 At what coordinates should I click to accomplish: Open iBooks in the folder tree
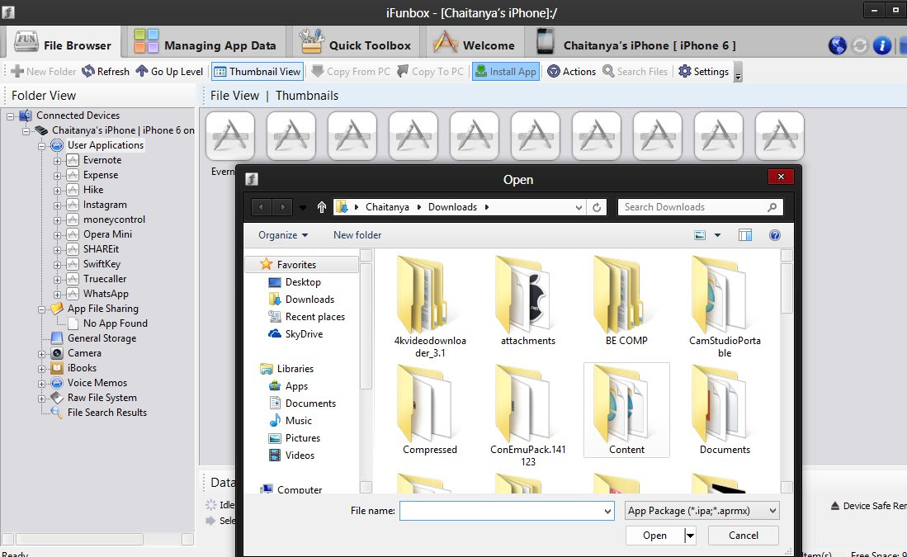pyautogui.click(x=83, y=368)
